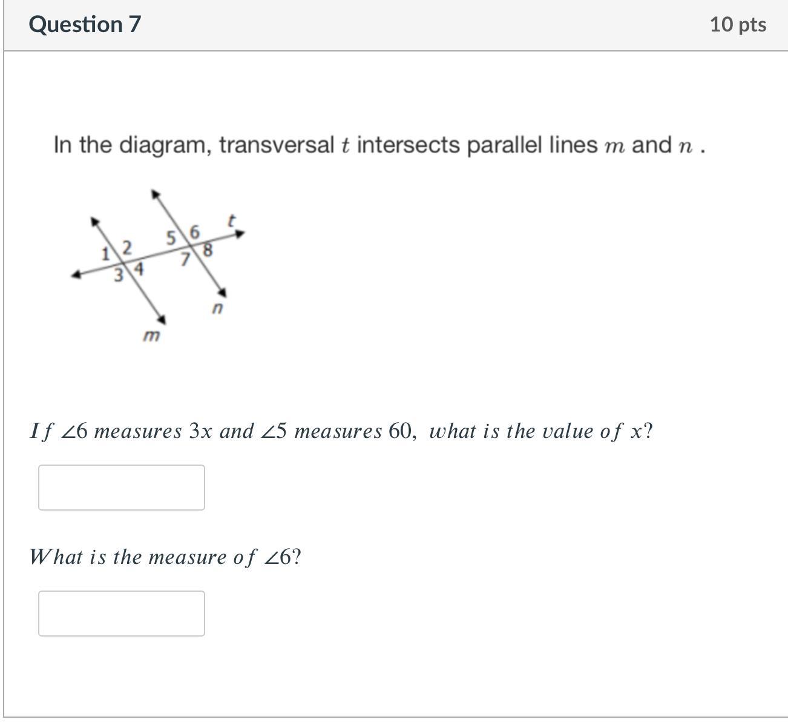
Task: Click the answer box for value of x
Action: 121,488
